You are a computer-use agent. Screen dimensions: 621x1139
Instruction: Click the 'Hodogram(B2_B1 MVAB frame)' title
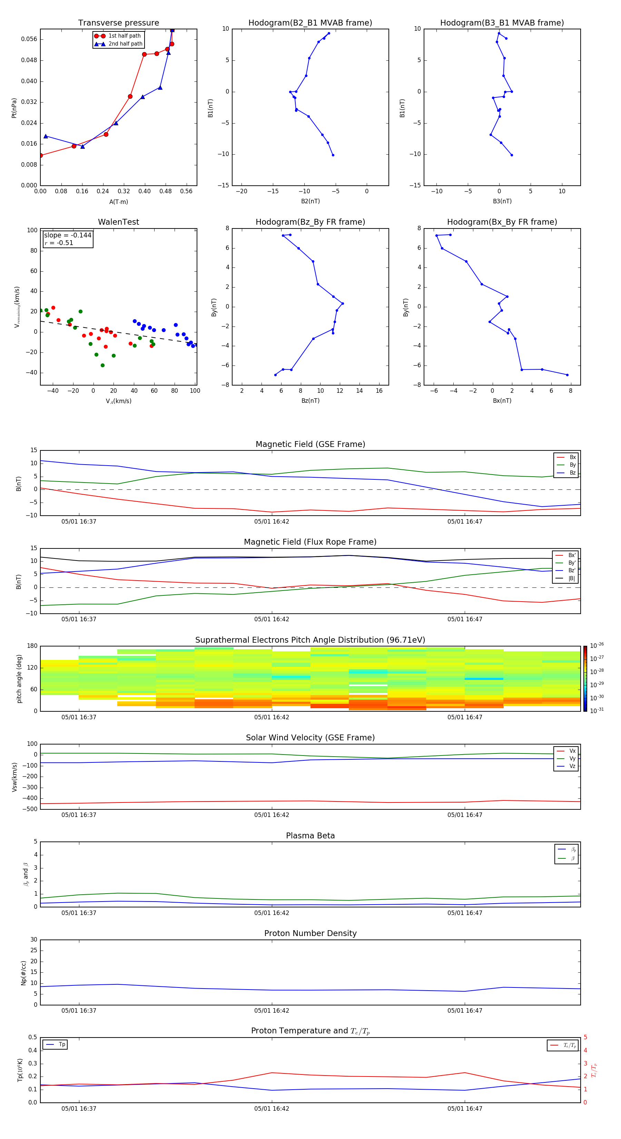click(310, 23)
